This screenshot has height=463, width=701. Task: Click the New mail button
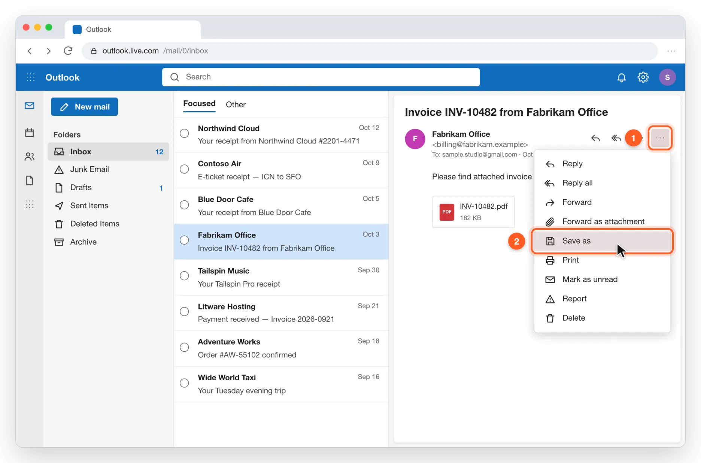click(x=84, y=107)
